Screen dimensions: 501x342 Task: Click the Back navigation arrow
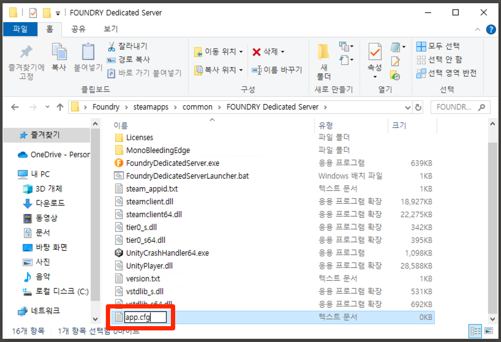(15, 107)
